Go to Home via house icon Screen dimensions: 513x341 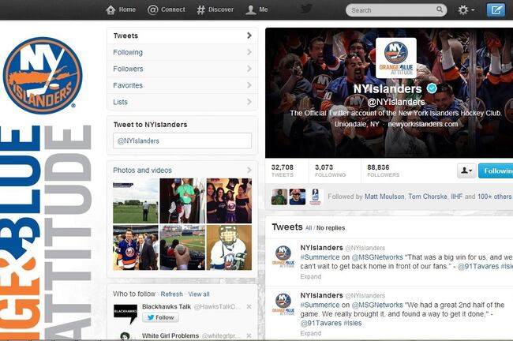[111, 9]
